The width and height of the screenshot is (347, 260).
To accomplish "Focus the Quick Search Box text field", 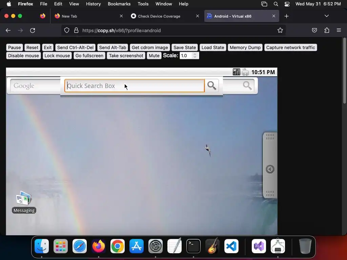I will click(135, 86).
